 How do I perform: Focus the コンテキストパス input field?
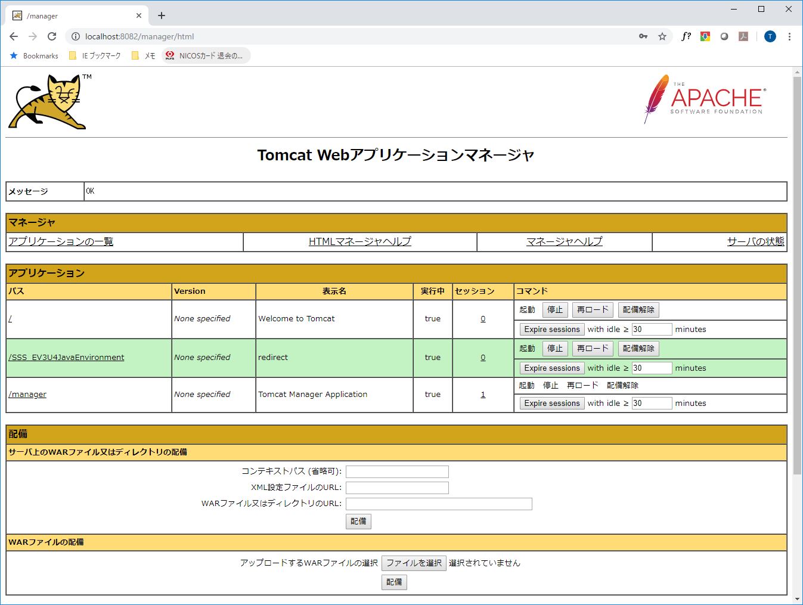click(397, 472)
